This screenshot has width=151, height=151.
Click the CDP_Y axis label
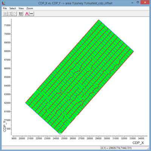coord(5,126)
